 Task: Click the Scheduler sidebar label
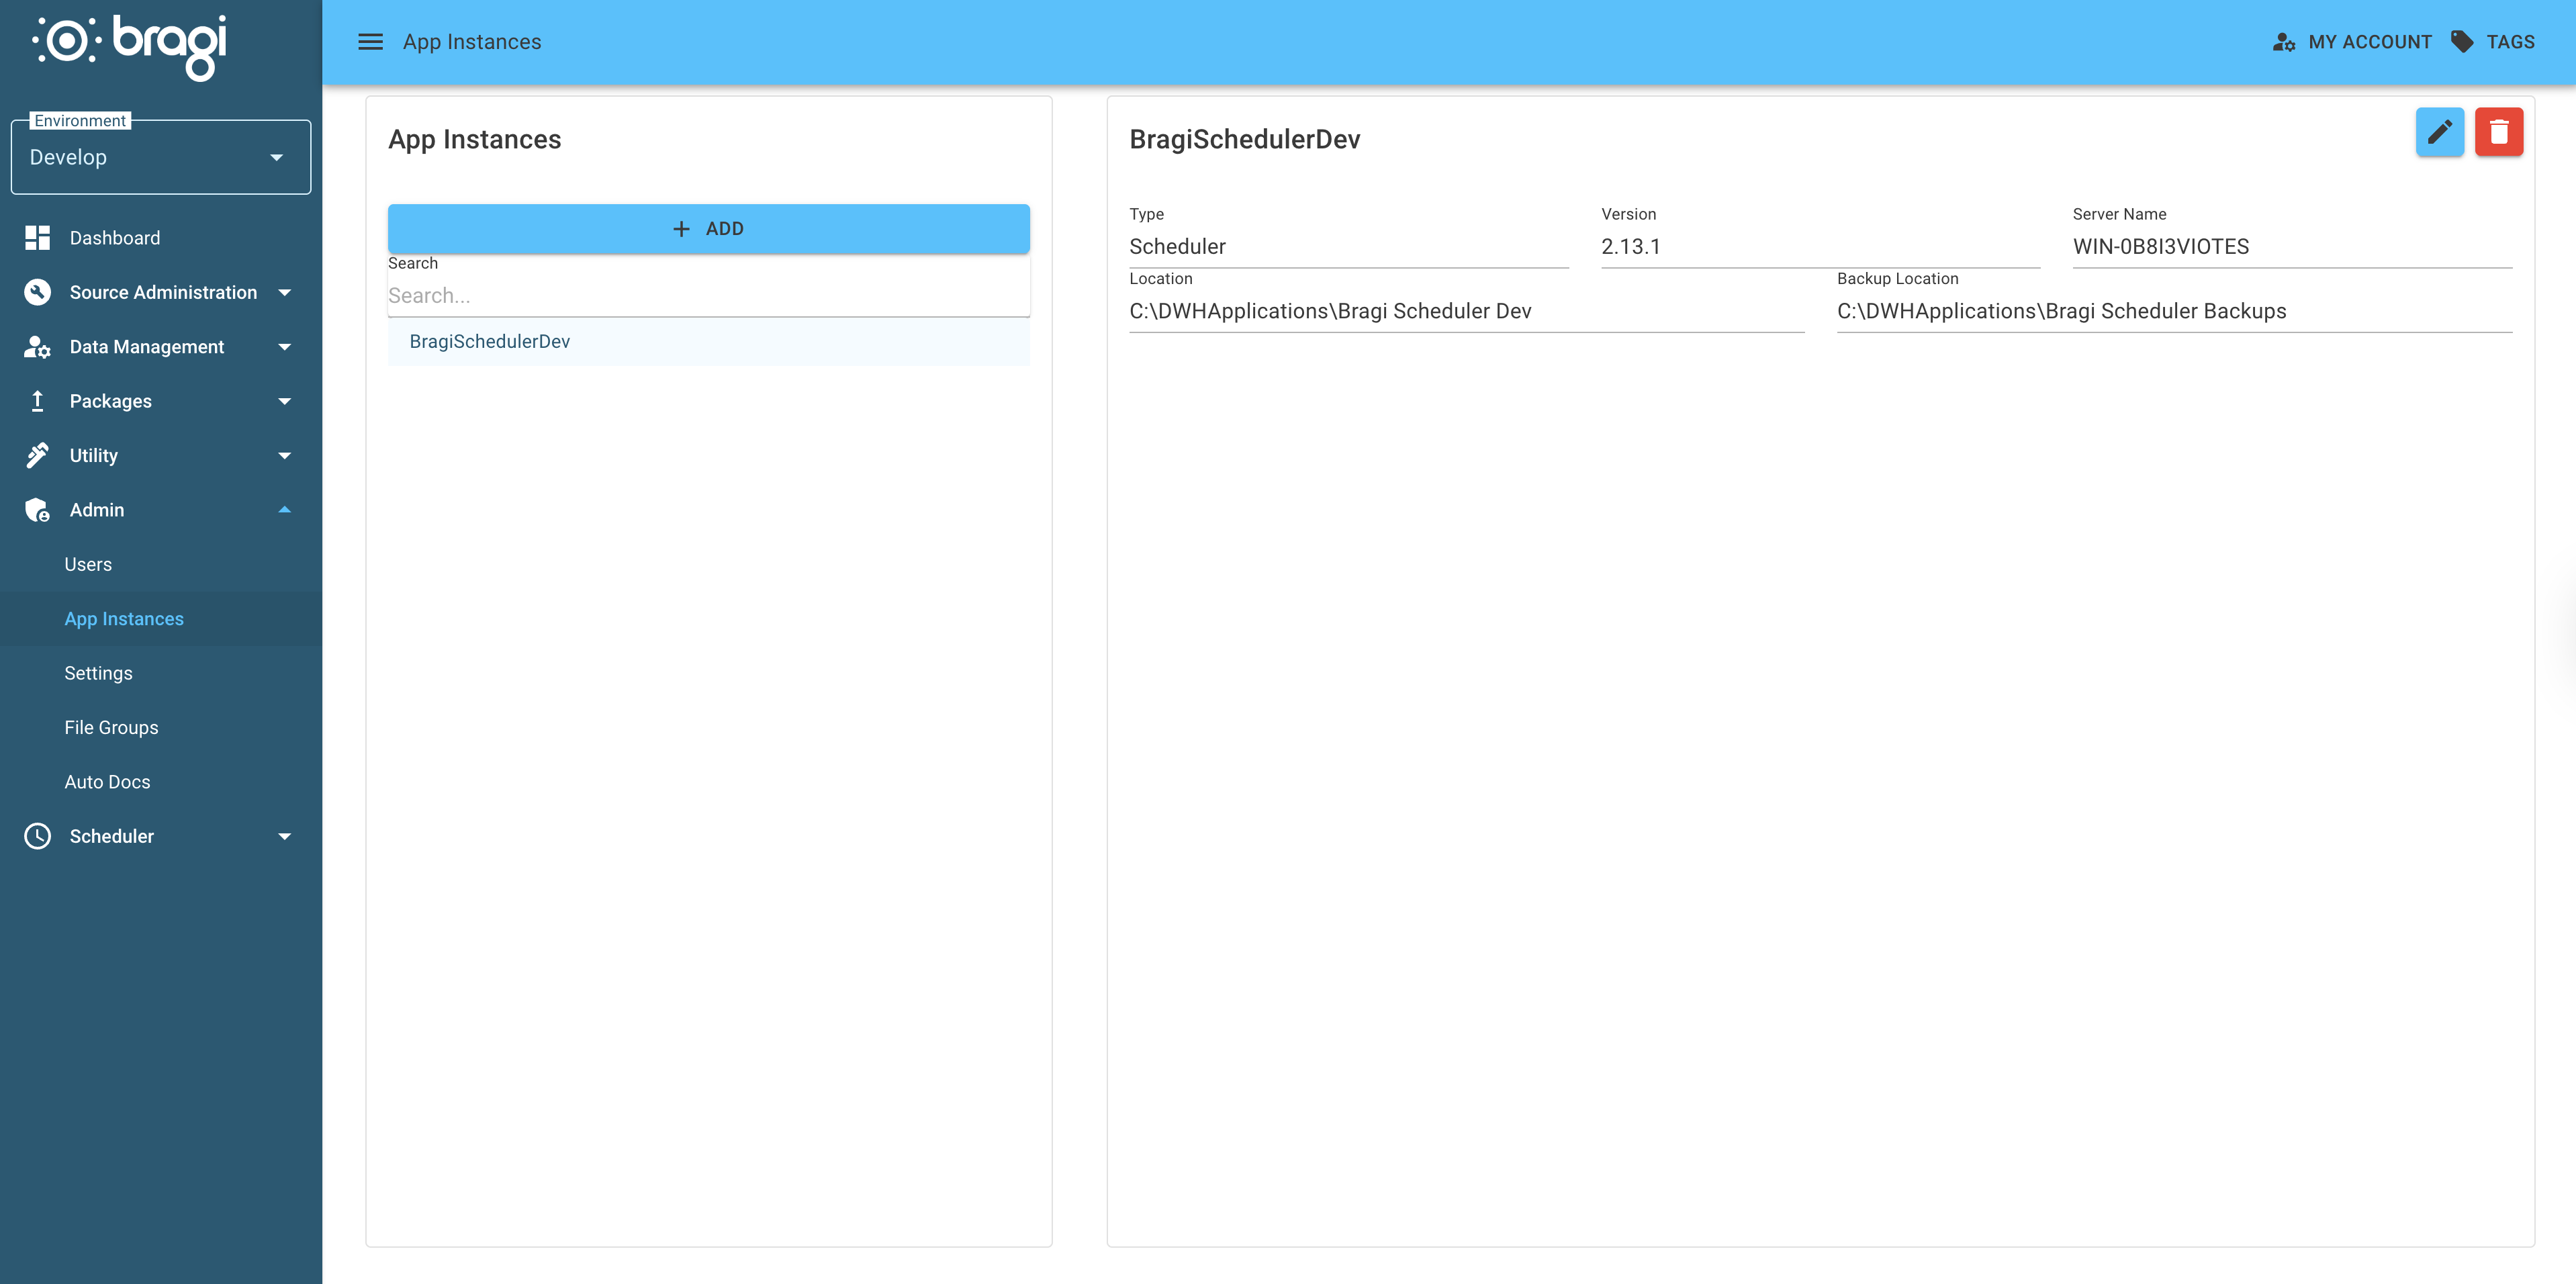(x=111, y=837)
